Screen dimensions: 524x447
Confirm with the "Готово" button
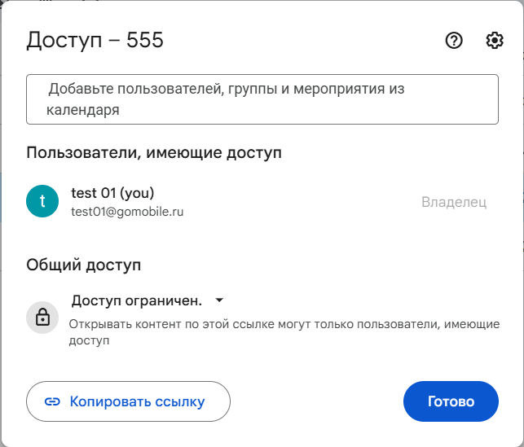pyautogui.click(x=451, y=401)
